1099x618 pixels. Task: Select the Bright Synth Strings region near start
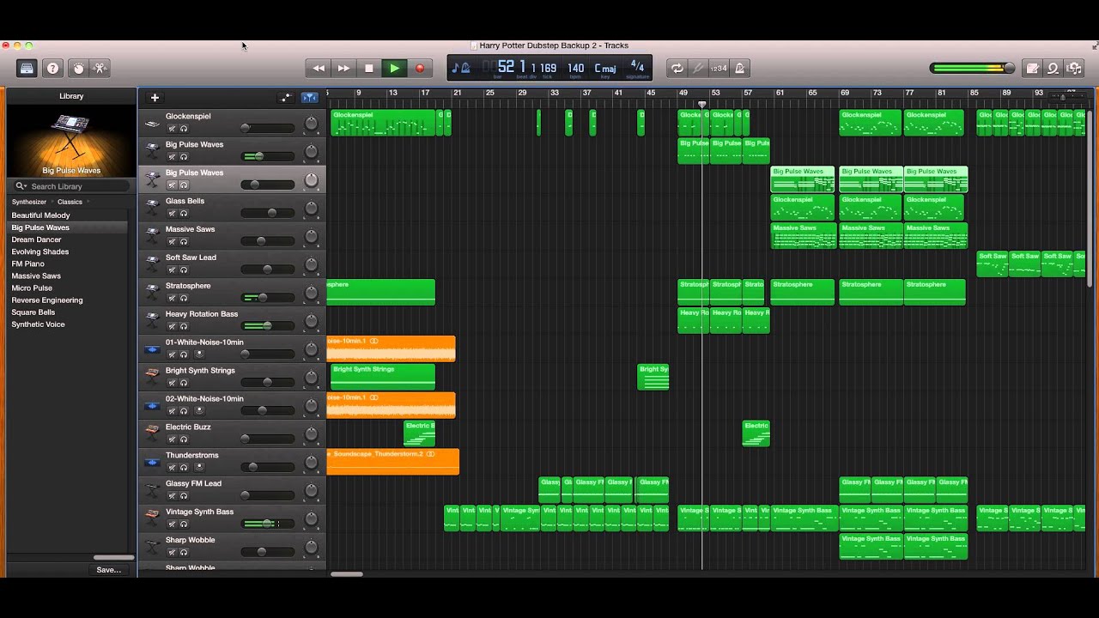tap(383, 377)
